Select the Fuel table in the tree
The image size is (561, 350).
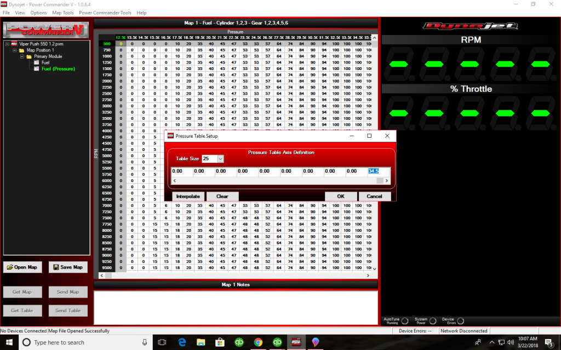point(45,62)
